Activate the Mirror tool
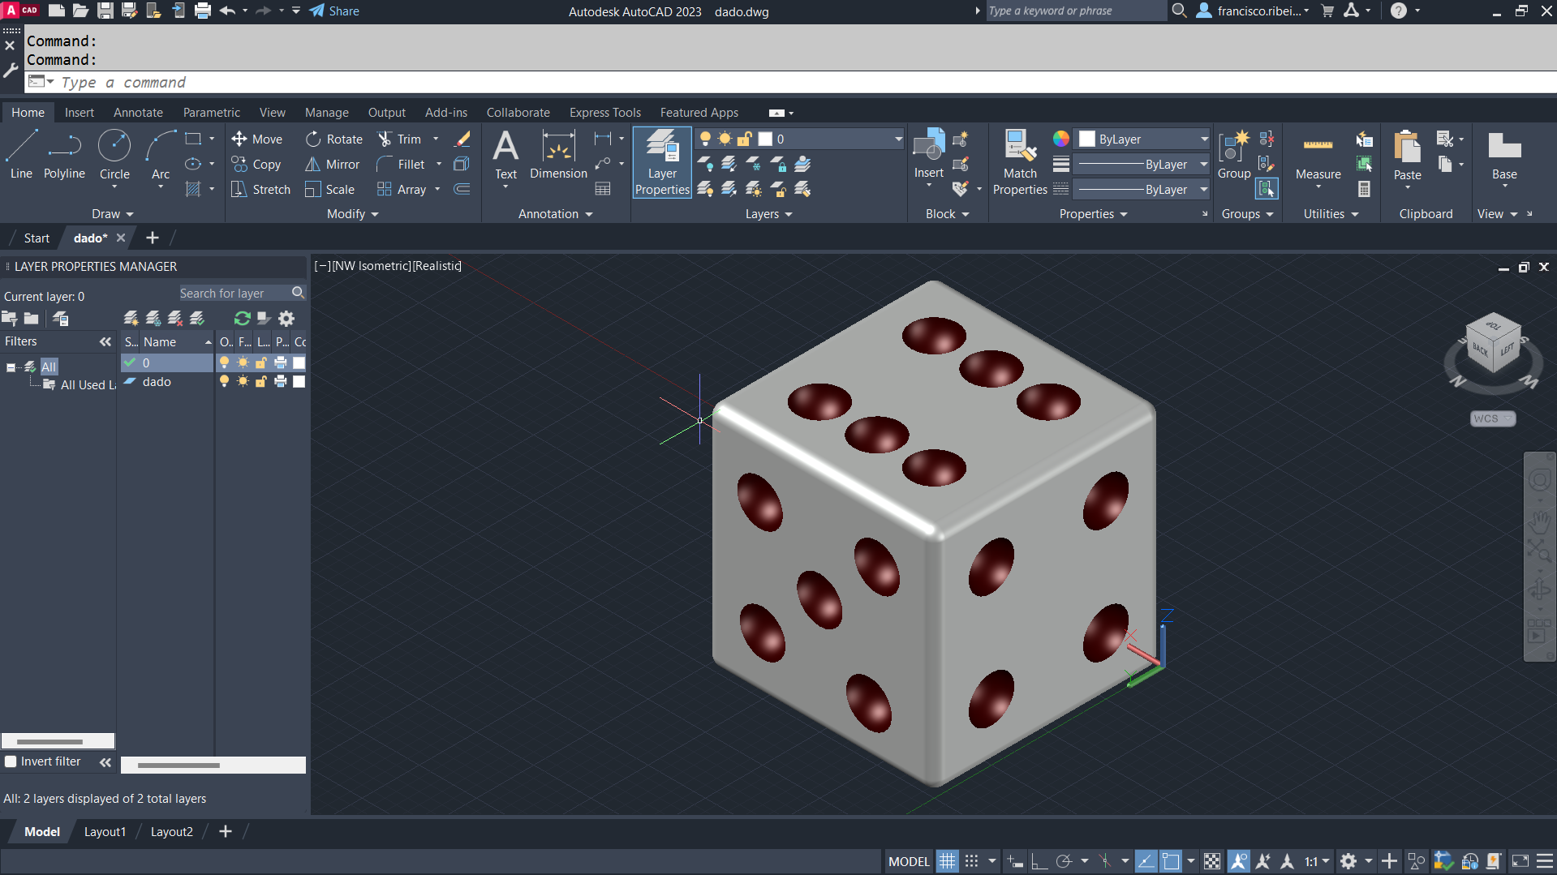The image size is (1557, 875). [332, 165]
